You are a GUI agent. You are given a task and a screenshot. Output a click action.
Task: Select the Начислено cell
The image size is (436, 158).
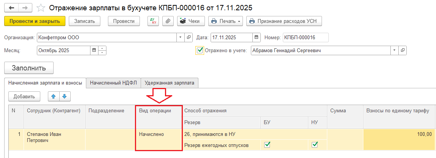tap(159, 139)
